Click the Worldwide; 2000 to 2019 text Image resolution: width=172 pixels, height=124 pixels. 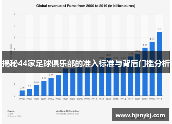point(68,114)
